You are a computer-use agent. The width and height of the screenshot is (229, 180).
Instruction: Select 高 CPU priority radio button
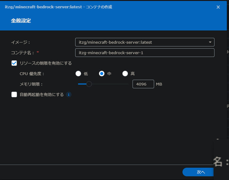click(x=125, y=74)
